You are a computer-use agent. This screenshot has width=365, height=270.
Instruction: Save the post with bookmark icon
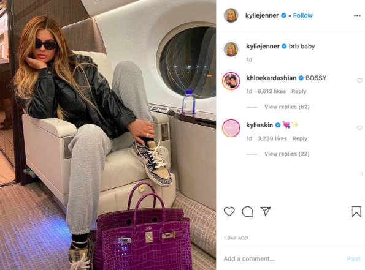point(356,211)
